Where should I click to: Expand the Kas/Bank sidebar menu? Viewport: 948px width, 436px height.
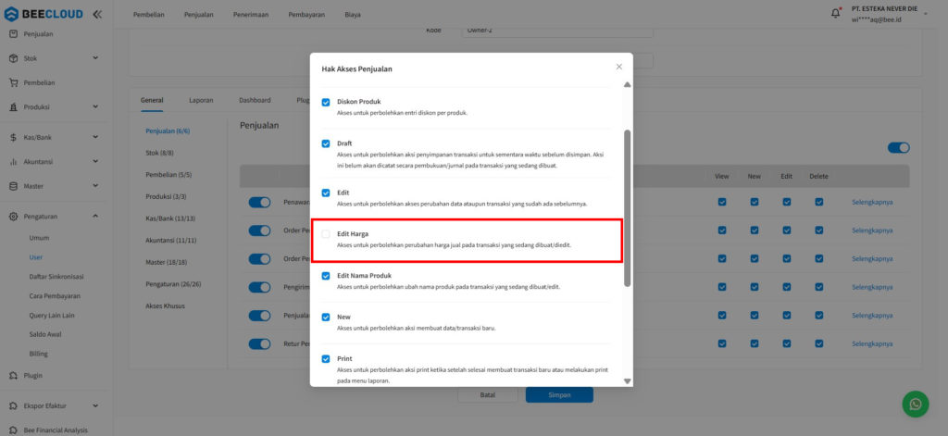[x=95, y=137]
